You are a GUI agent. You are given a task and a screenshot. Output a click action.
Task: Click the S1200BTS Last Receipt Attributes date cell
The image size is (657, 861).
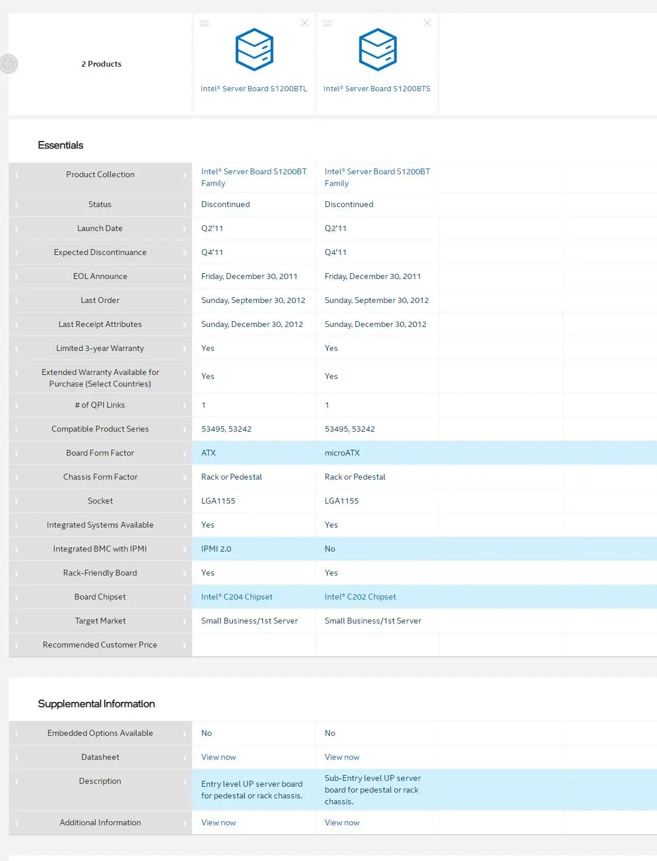pyautogui.click(x=376, y=325)
